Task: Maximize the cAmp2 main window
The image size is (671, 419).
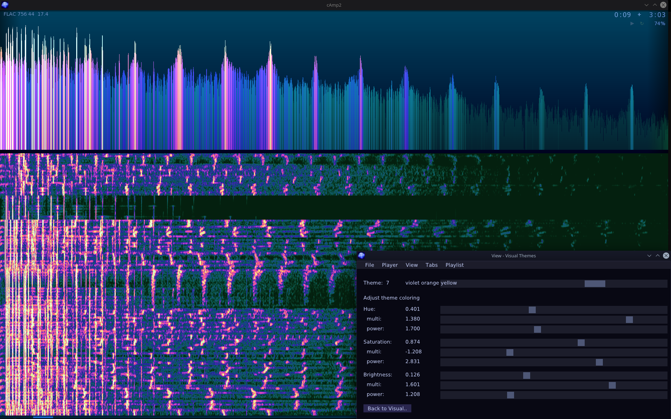Action: [x=655, y=5]
